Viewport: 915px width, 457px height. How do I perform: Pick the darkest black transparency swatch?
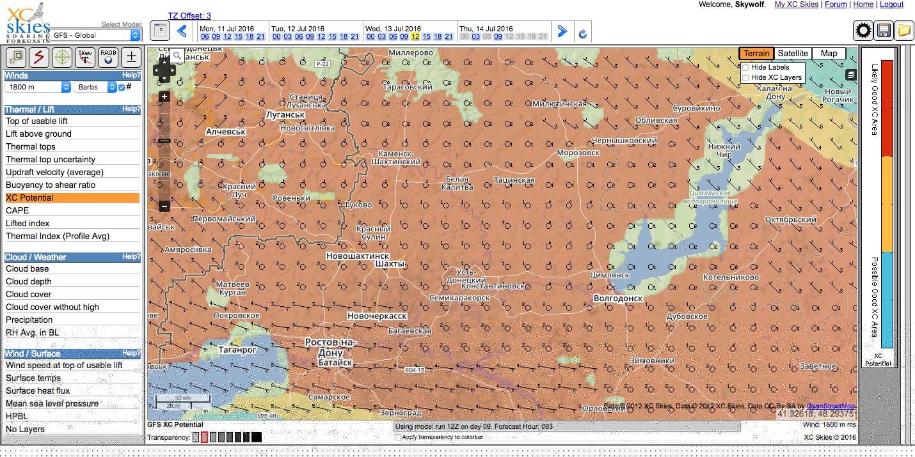[x=257, y=437]
